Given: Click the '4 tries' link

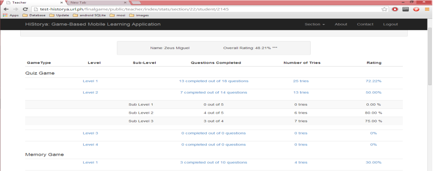Looking at the screenshot, I should 301,163.
